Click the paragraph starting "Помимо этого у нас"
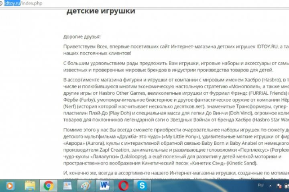 coord(176,146)
